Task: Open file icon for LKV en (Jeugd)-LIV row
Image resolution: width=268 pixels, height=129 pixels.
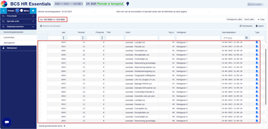Action: 257,79
